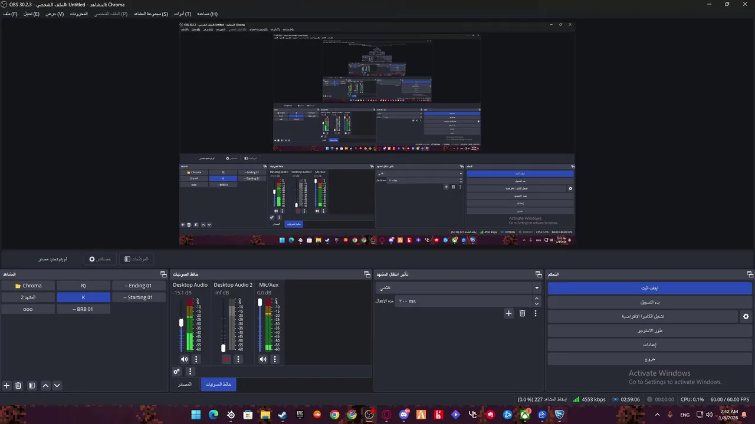Screen dimensions: 755x424
Task: Undock the scene transitions panel
Action: click(x=539, y=274)
